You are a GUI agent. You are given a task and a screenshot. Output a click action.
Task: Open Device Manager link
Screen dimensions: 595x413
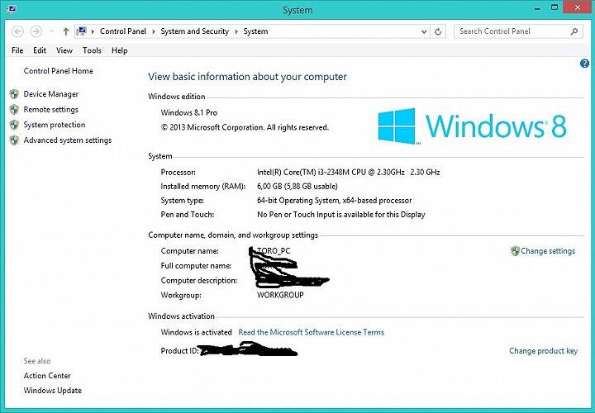click(51, 94)
